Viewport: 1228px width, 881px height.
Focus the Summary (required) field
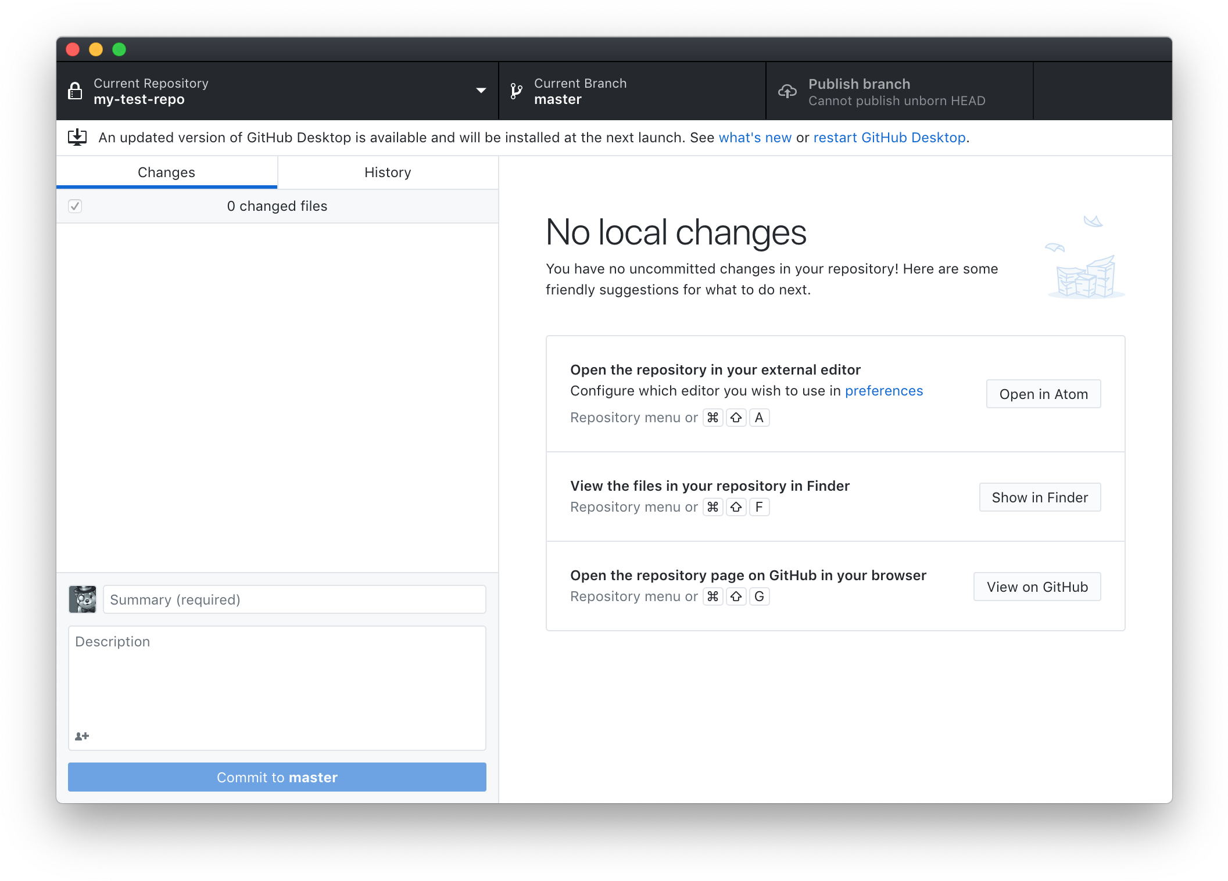[x=294, y=599]
